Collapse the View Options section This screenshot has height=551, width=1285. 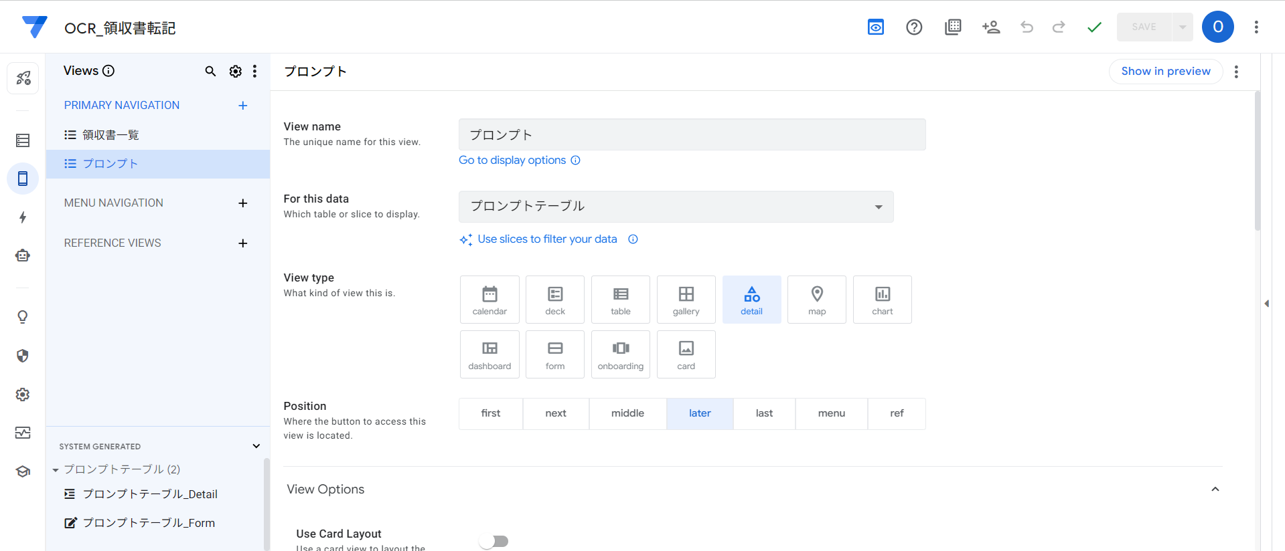(1215, 489)
